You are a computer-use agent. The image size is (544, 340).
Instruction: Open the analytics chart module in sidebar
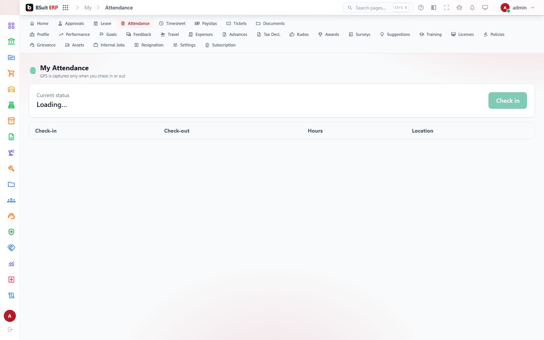(x=11, y=264)
